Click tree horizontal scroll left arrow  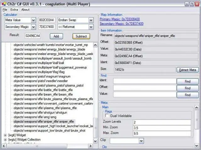(x=4, y=146)
